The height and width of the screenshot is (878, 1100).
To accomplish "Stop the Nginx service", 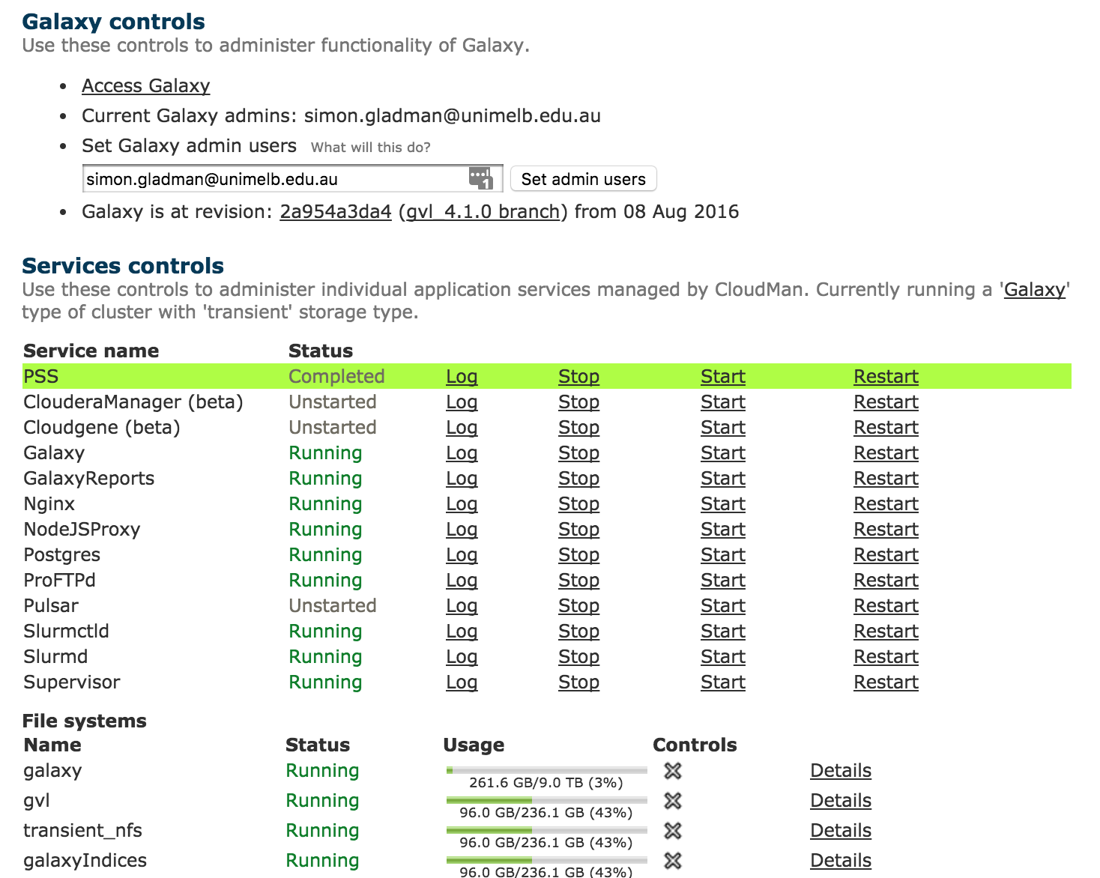I will pos(578,504).
